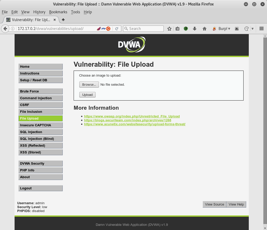Click Logout in the sidebar
The image size is (267, 230).
pos(41,188)
